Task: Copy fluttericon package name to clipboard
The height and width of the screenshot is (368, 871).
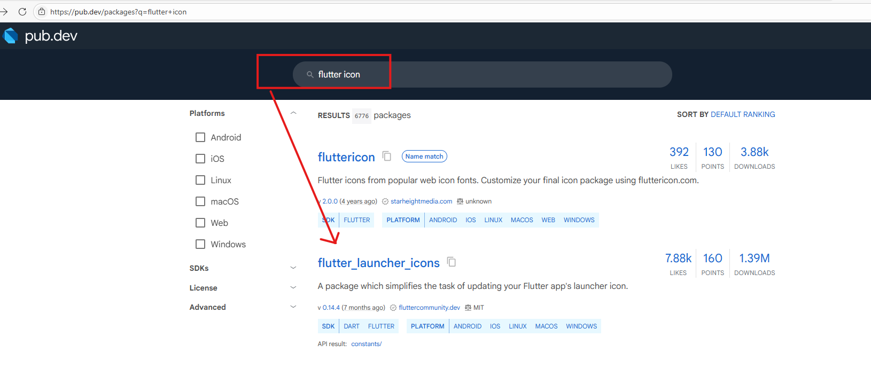Action: (387, 156)
